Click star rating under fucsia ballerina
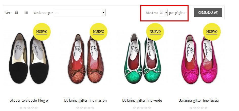The height and width of the screenshot is (111, 239). (199, 108)
